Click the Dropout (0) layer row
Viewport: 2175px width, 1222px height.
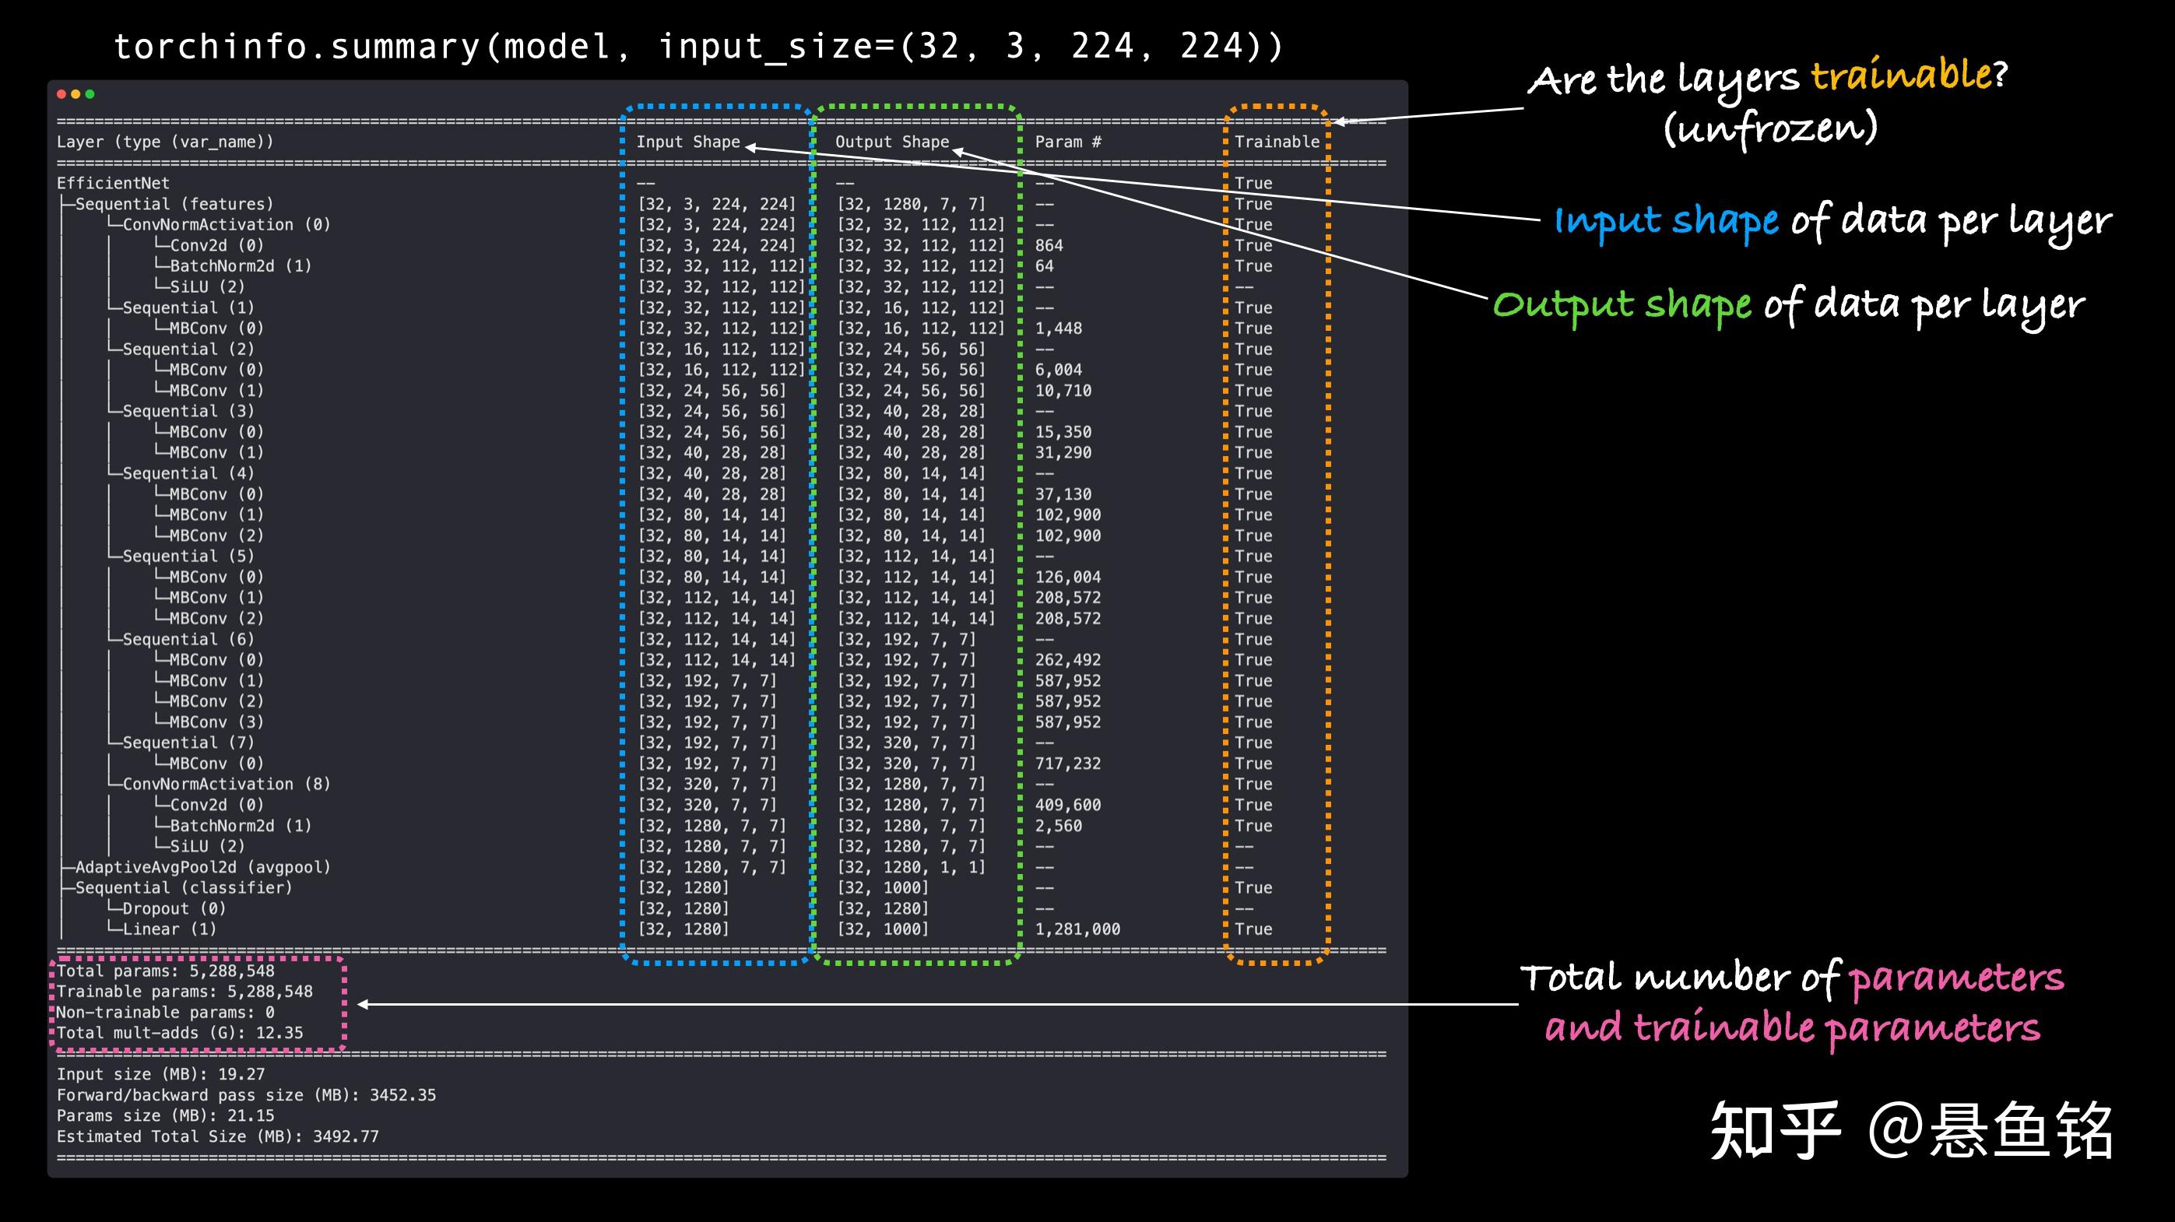click(174, 909)
